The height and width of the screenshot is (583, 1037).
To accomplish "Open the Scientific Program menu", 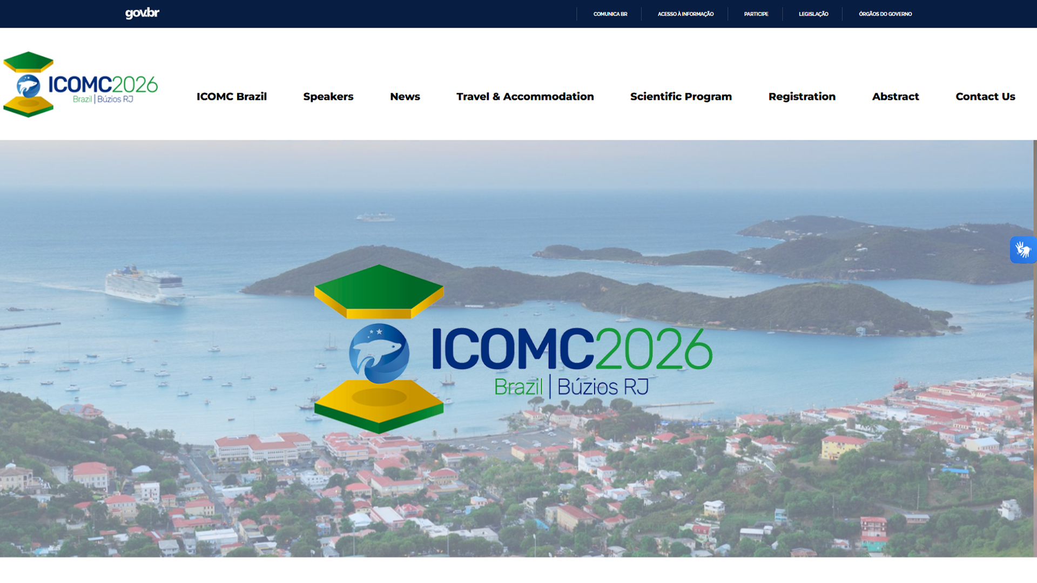I will tap(681, 97).
